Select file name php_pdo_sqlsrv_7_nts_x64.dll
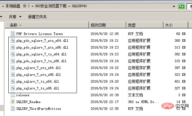The width and height of the screenshot is (192, 116). point(42,41)
